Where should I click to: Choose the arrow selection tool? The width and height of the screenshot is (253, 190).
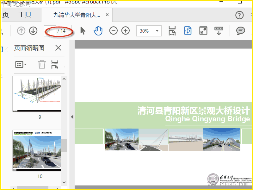point(83,31)
